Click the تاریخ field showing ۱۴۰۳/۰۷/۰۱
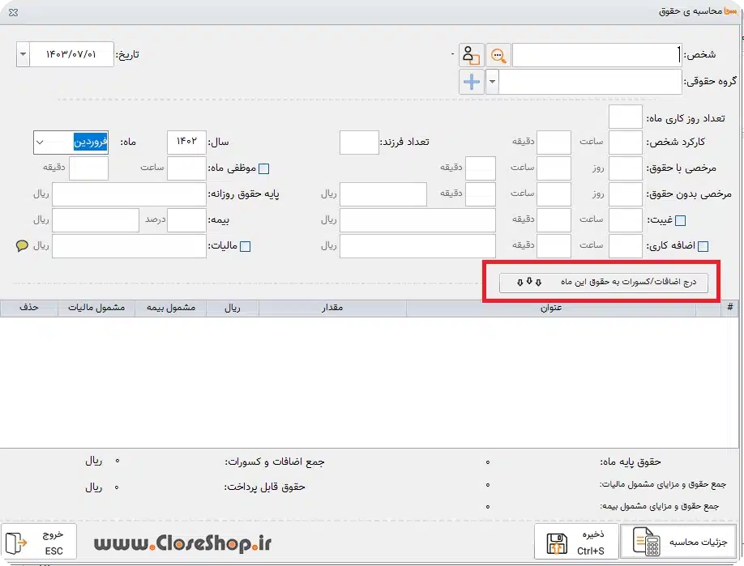744x566 pixels. pos(71,54)
